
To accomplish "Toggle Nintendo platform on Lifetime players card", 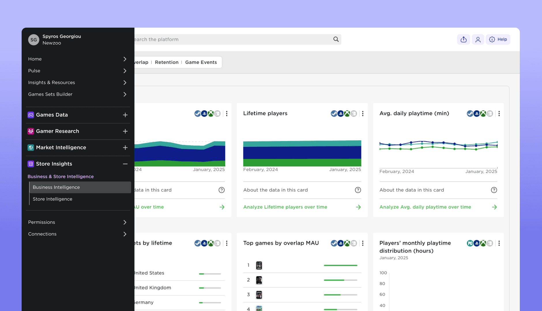I will click(x=354, y=114).
